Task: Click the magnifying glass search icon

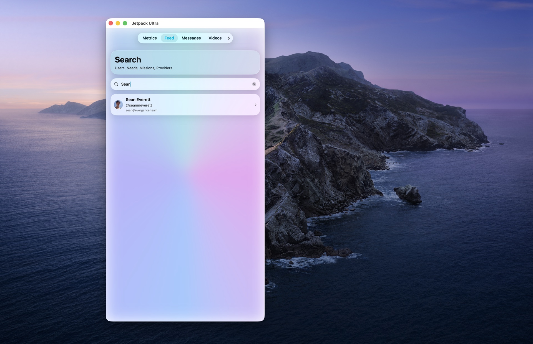Action: click(x=116, y=84)
